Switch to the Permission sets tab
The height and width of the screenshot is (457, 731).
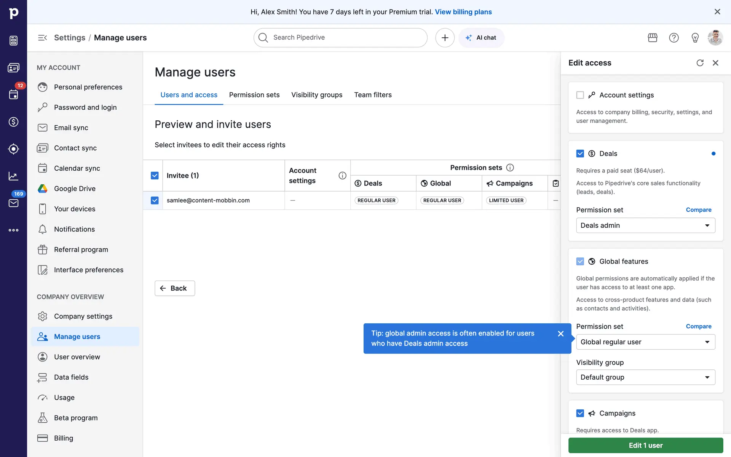click(x=254, y=95)
